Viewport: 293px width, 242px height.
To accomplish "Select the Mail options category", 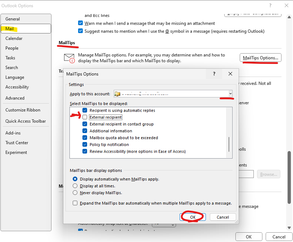I will coord(26,28).
